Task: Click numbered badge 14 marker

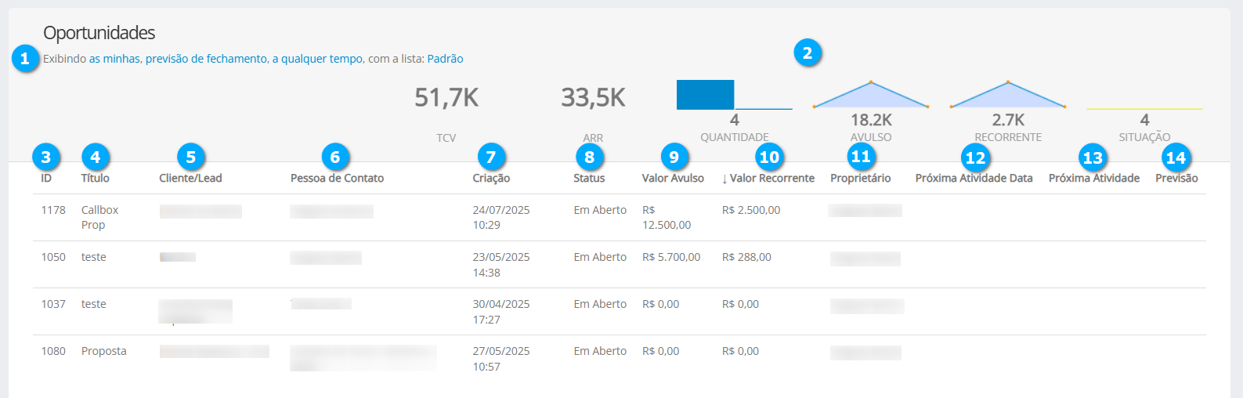Action: tap(1175, 157)
